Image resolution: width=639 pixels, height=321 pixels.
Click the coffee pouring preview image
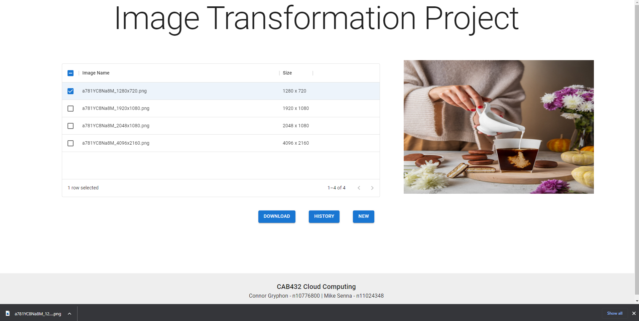click(x=499, y=127)
